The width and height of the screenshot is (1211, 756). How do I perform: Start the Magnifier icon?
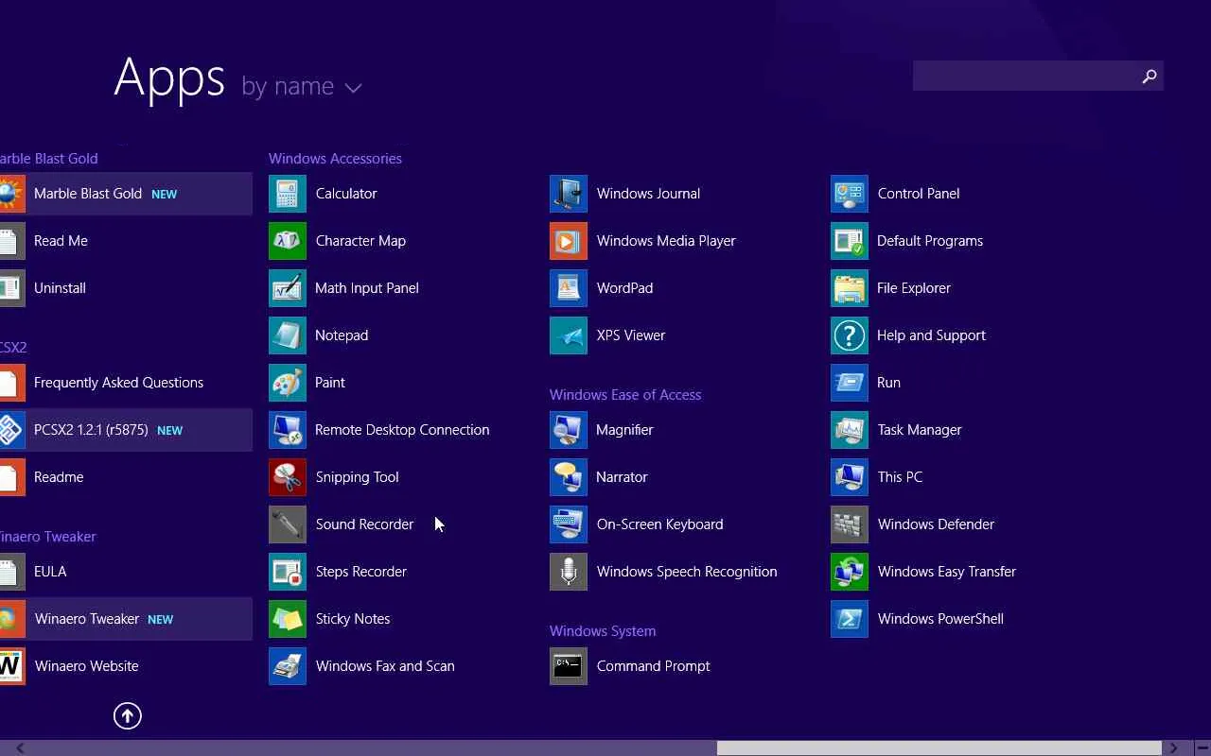pyautogui.click(x=569, y=430)
